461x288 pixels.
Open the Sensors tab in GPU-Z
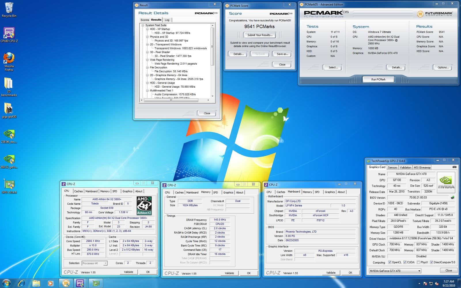click(x=392, y=167)
